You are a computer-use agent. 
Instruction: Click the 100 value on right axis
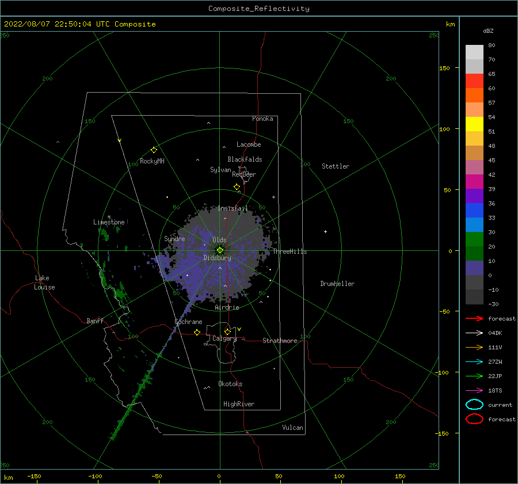(444, 129)
